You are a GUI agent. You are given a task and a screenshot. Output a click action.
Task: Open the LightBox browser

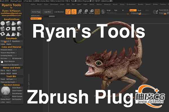pyautogui.click(x=48, y=12)
